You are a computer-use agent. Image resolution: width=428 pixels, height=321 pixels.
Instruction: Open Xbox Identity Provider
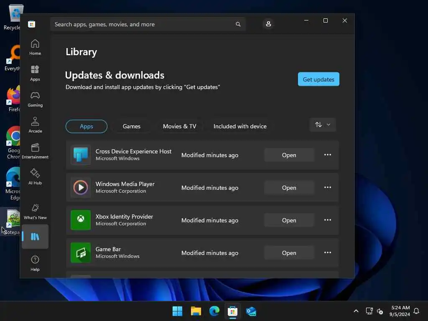pos(289,220)
